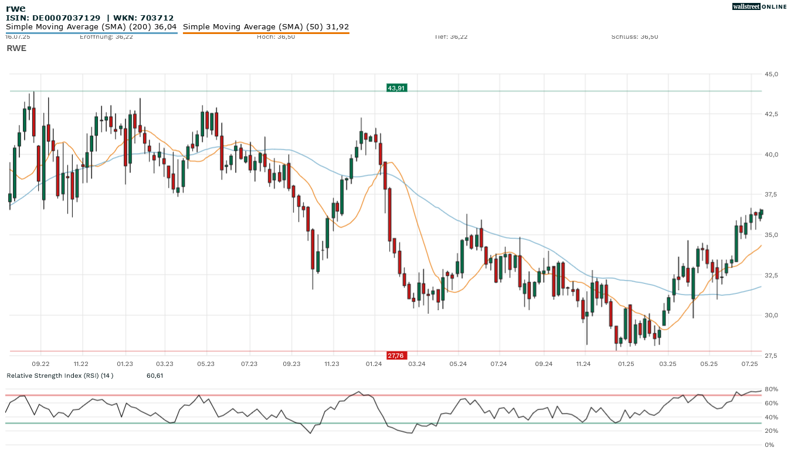Click the 40,0 price axis label
Viewport: 791px width, 461px height.
(771, 154)
